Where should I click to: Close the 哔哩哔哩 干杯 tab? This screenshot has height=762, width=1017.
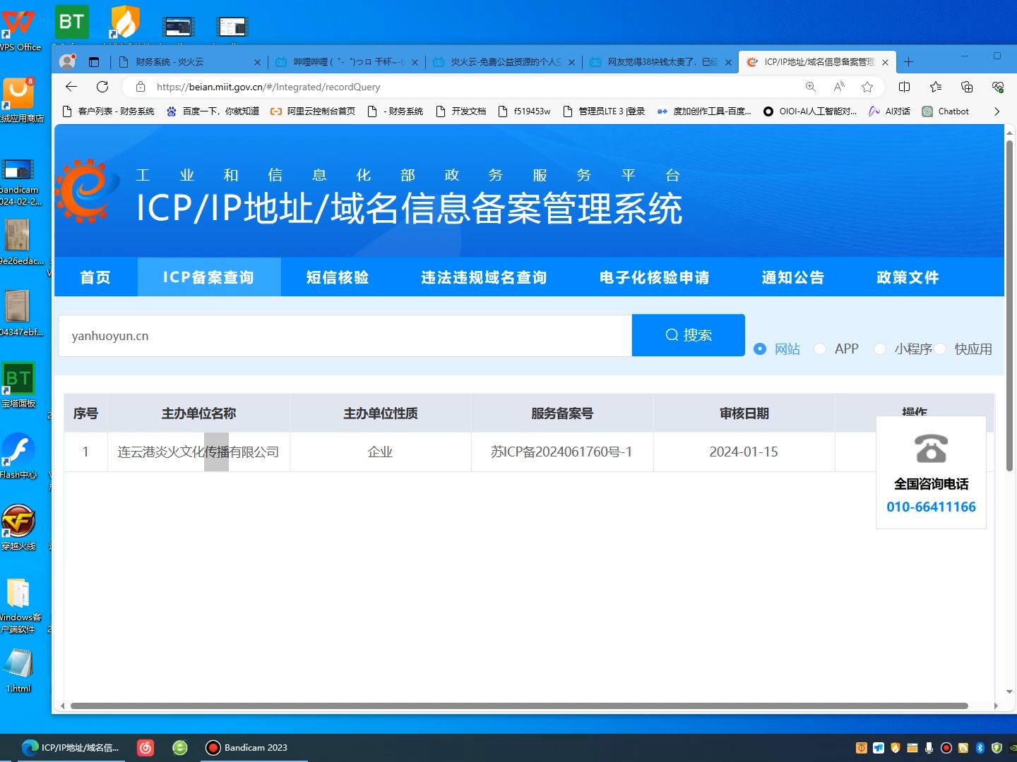[x=415, y=62]
